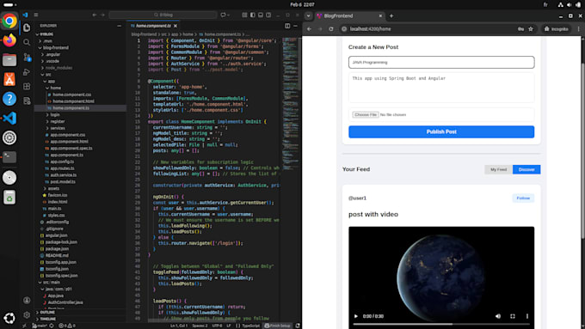Click the Choose File button
This screenshot has height=329, width=585.
click(366, 115)
